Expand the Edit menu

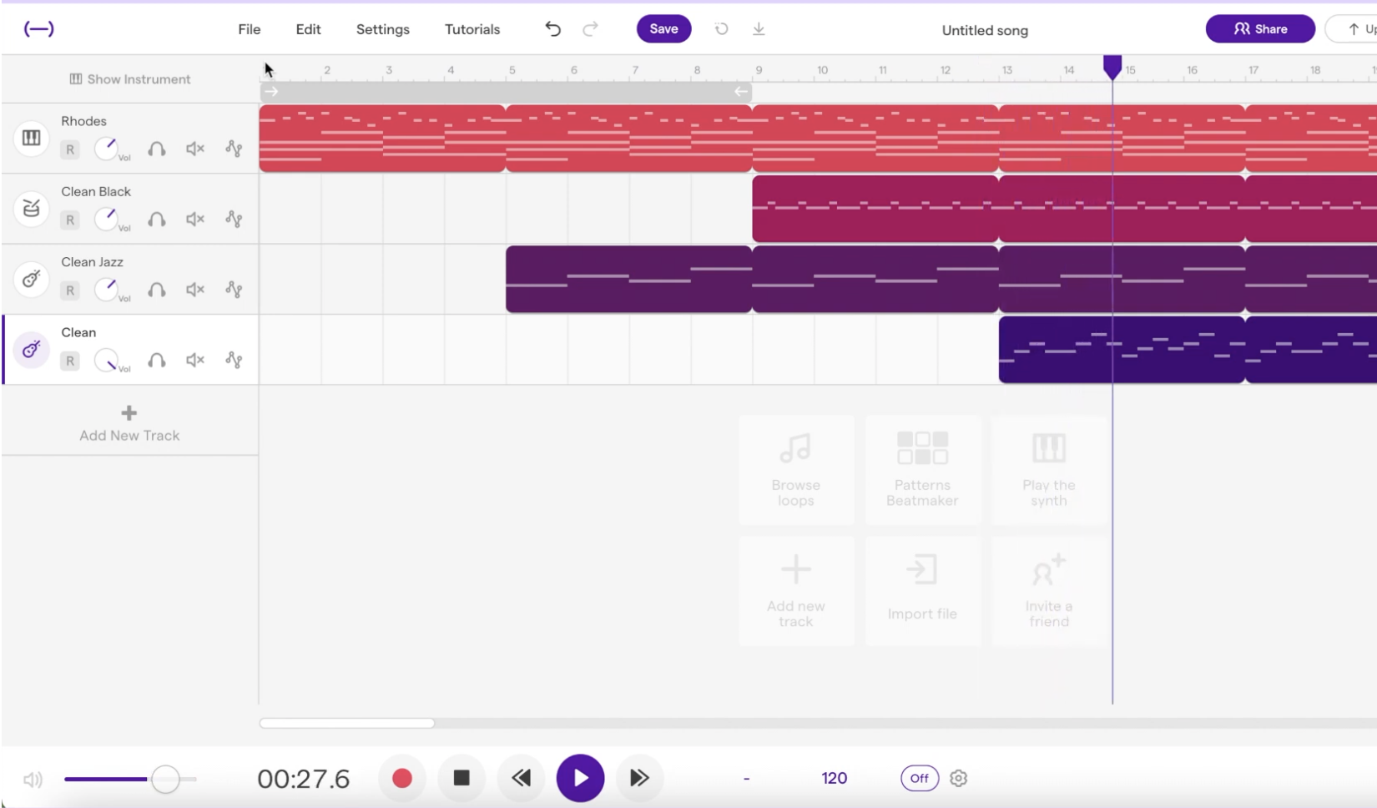point(308,29)
